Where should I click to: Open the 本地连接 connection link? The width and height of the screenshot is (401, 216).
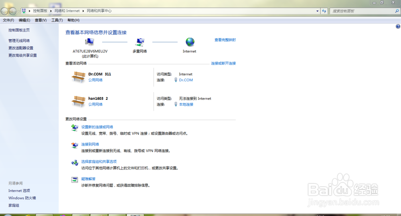tap(186, 104)
